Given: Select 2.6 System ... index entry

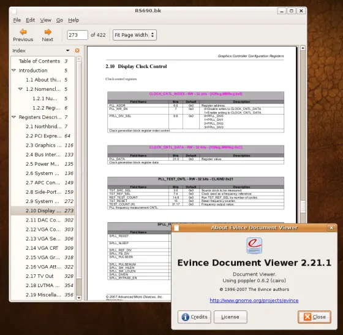Looking at the screenshot, I should [x=43, y=173].
